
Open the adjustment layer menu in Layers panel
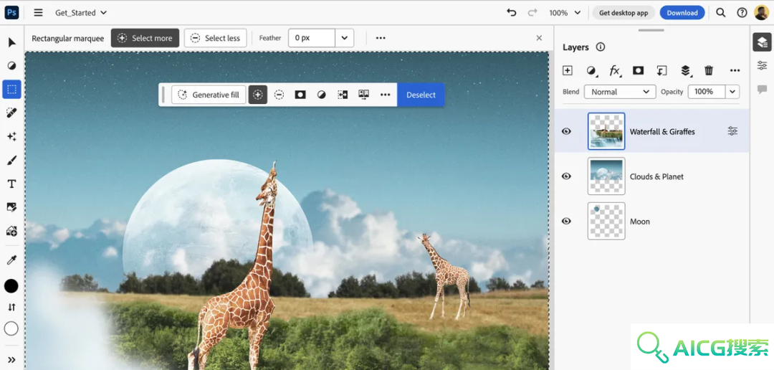pyautogui.click(x=591, y=71)
